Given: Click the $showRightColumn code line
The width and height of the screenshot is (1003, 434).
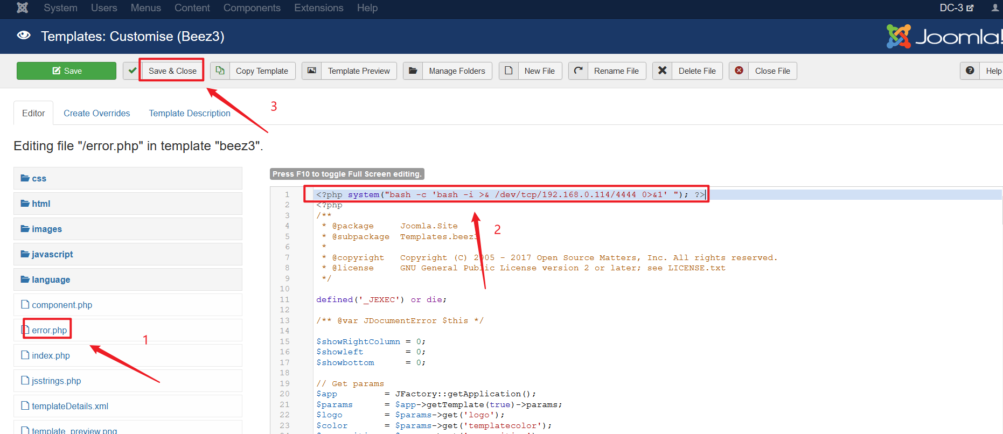Looking at the screenshot, I should 371,341.
